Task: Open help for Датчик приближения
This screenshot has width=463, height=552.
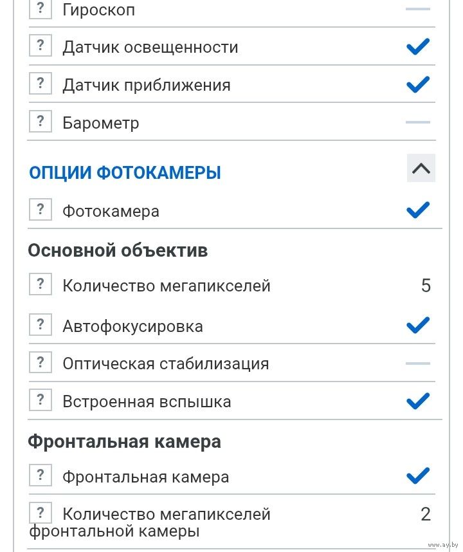Action: [x=41, y=84]
